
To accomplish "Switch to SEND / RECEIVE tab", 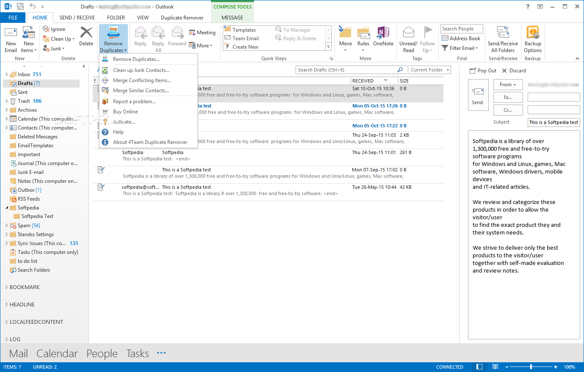I will [77, 18].
